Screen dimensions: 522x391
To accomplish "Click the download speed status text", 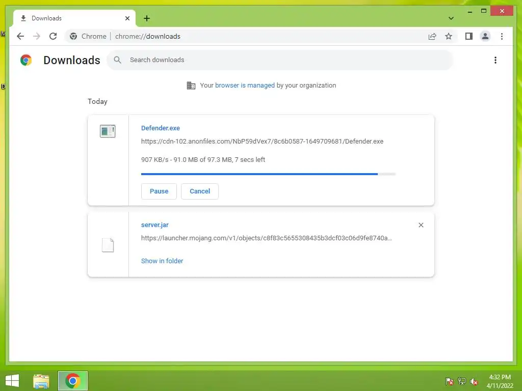I will click(203, 159).
